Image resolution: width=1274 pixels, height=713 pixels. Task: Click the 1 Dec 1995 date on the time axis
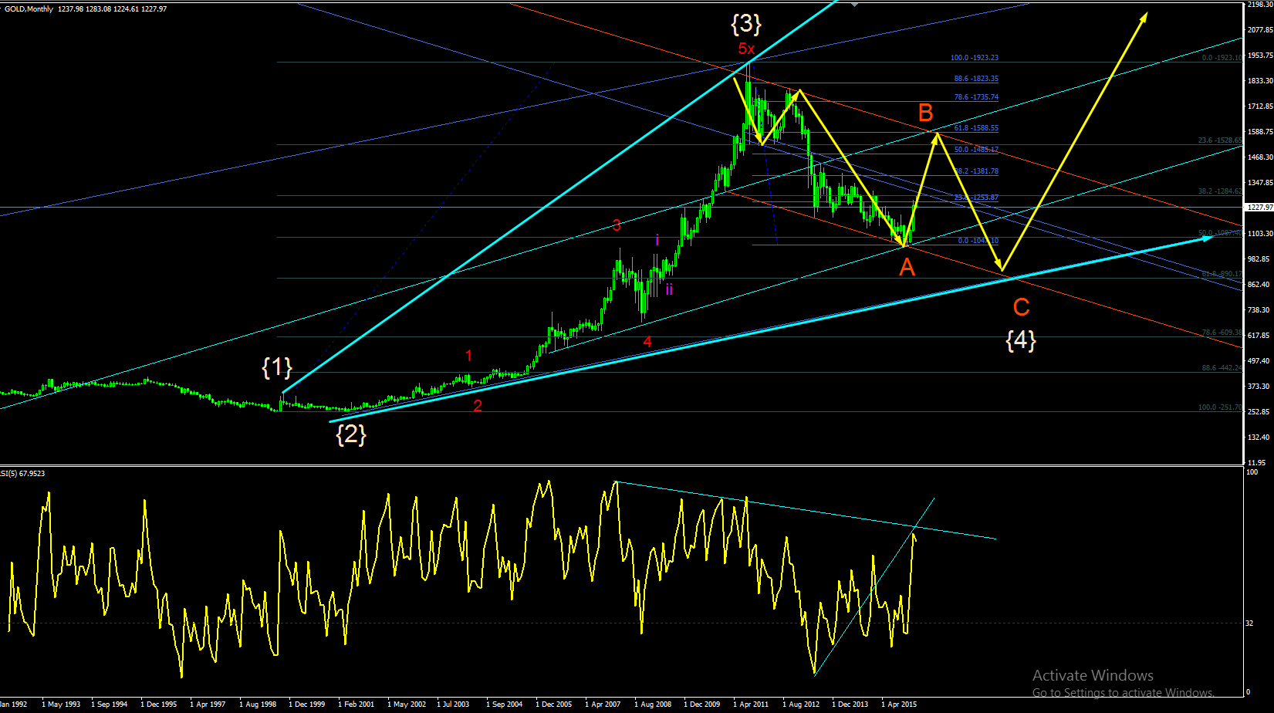pyautogui.click(x=159, y=704)
